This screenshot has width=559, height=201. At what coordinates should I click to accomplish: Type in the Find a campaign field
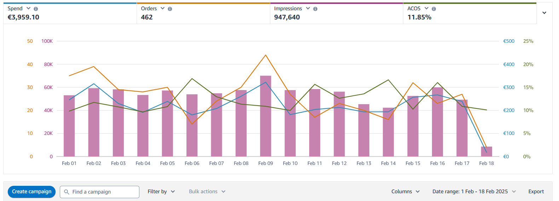pyautogui.click(x=103, y=192)
